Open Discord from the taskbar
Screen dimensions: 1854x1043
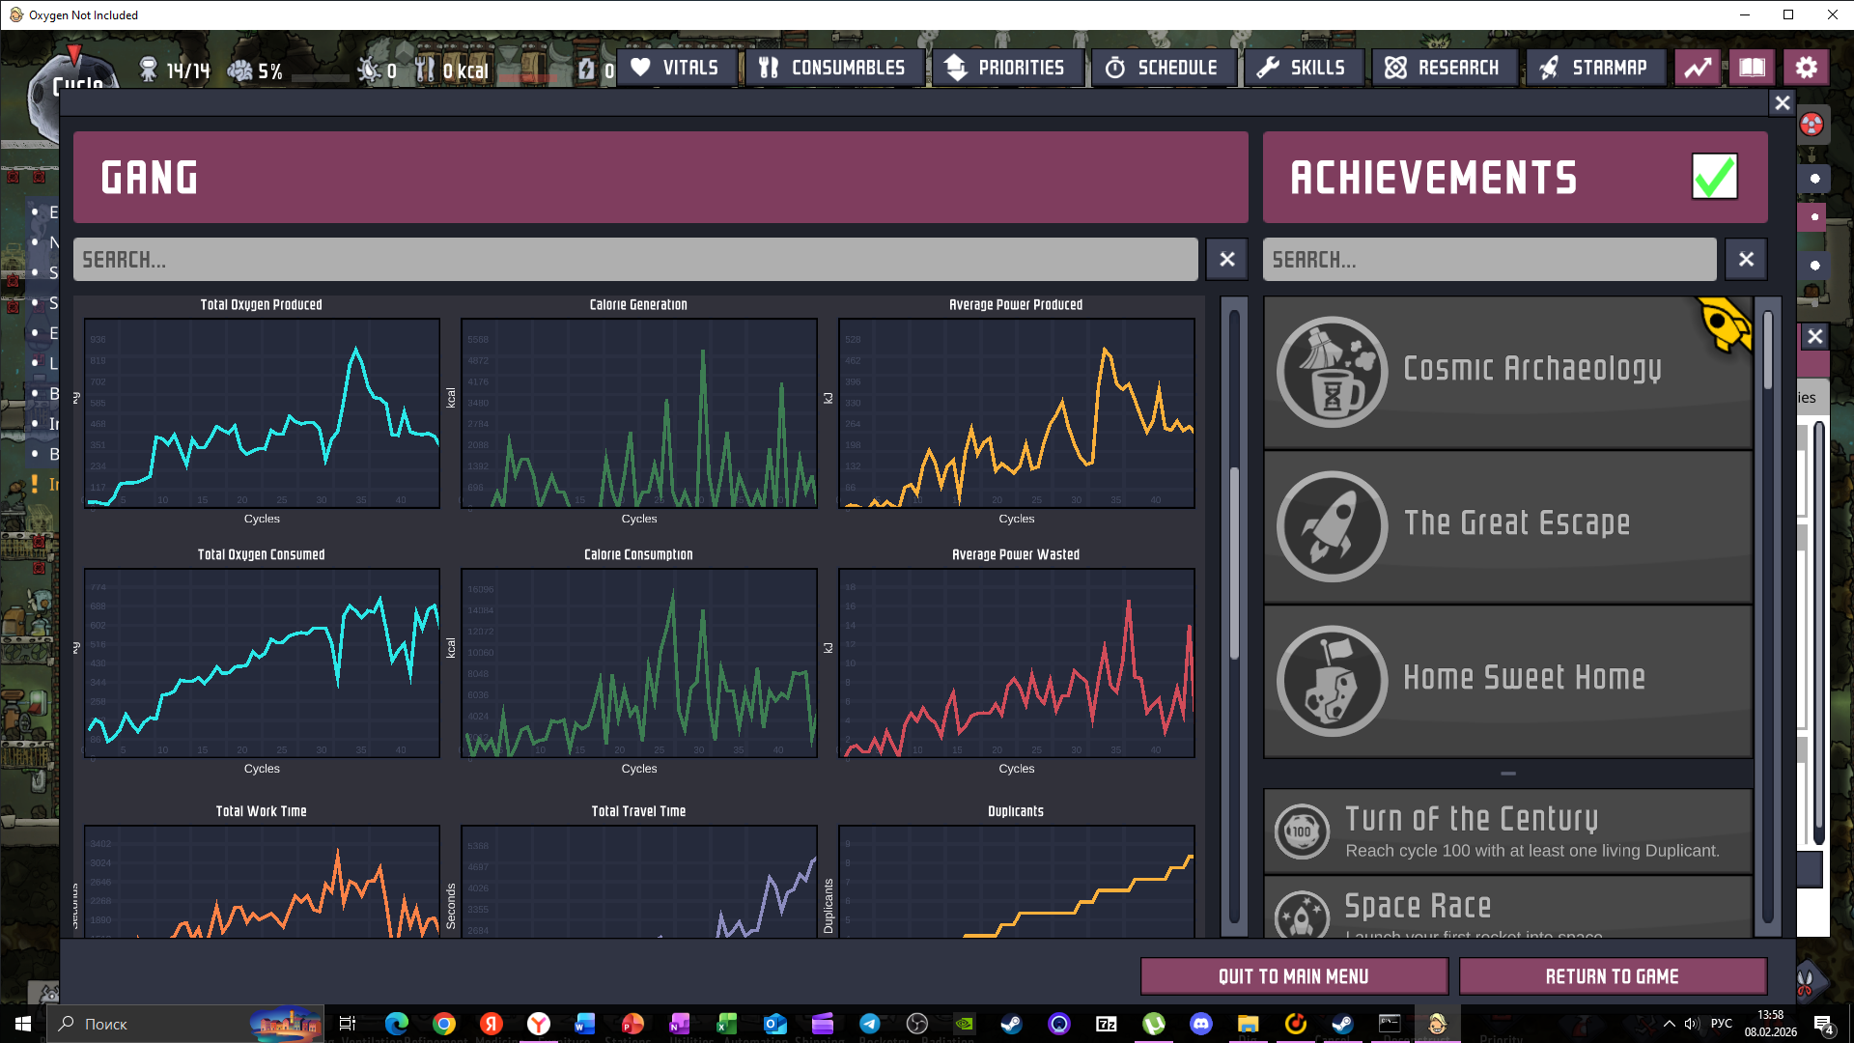coord(1200,1024)
